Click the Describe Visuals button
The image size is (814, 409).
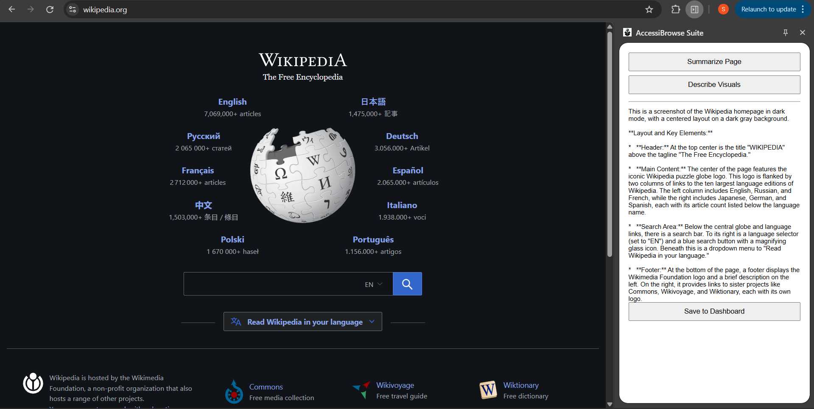pyautogui.click(x=714, y=85)
